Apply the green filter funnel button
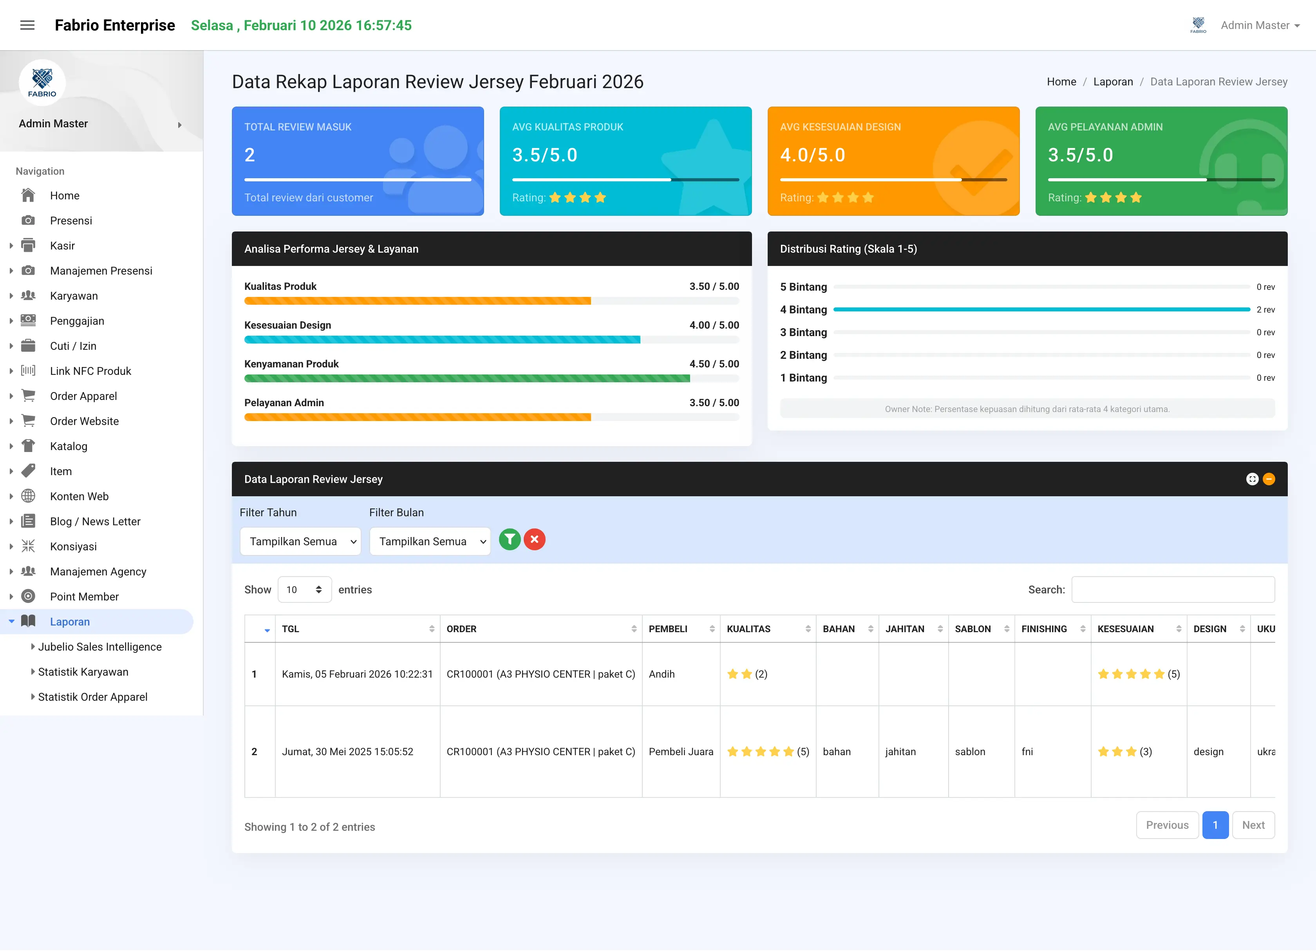Image resolution: width=1316 pixels, height=951 pixels. click(x=510, y=540)
